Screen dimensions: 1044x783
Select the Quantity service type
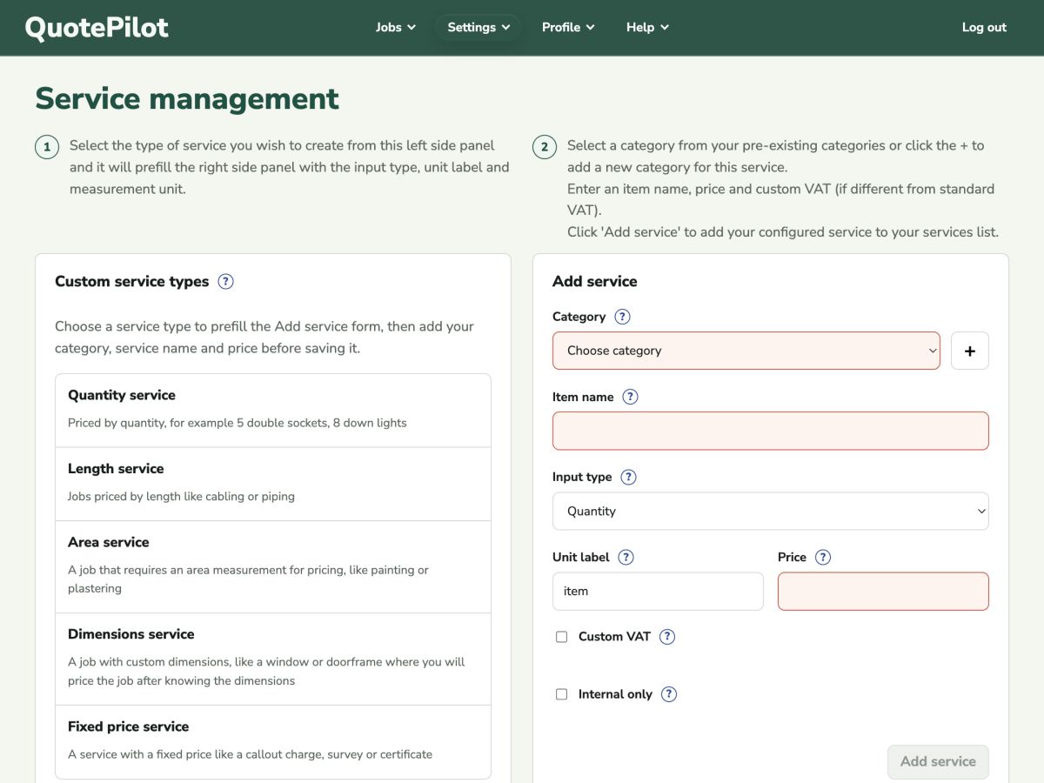point(273,411)
